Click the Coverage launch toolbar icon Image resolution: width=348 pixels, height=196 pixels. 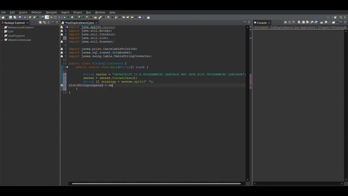coord(79,17)
